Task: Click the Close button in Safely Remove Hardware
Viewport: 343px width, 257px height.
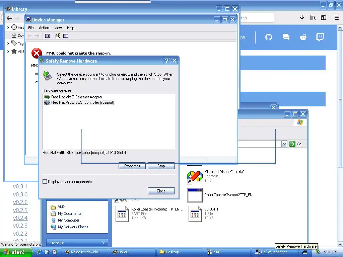Action: [x=161, y=191]
